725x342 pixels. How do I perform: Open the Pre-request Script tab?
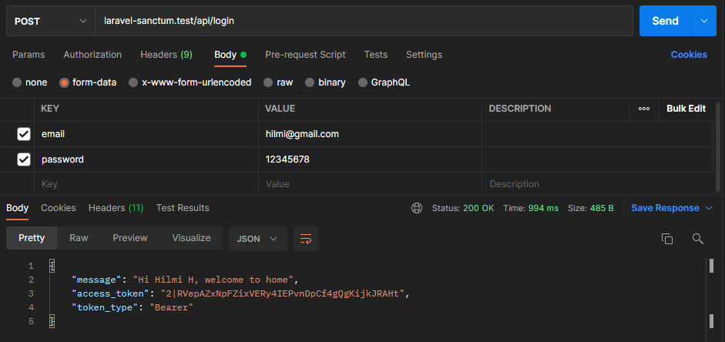tap(305, 55)
